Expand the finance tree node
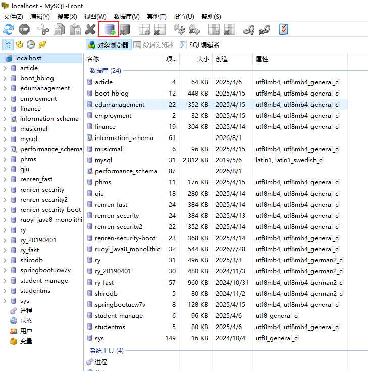 [5, 109]
